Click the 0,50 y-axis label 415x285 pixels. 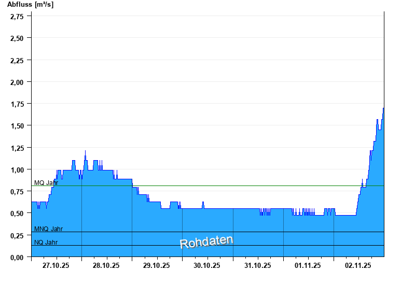click(17, 213)
